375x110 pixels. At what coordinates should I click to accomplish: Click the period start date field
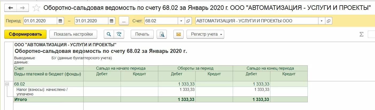pos(40,21)
